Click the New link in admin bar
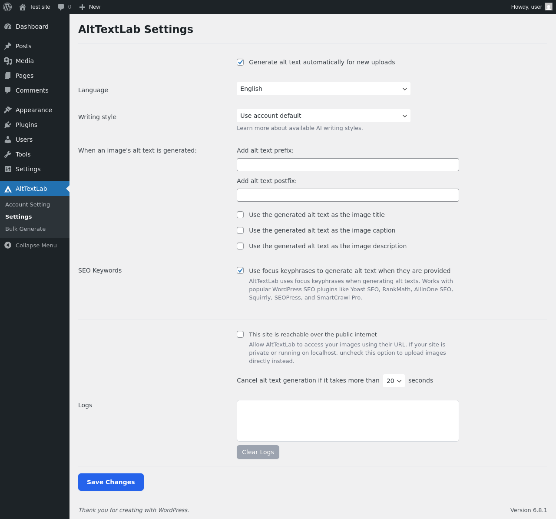The width and height of the screenshot is (556, 519). (x=95, y=7)
